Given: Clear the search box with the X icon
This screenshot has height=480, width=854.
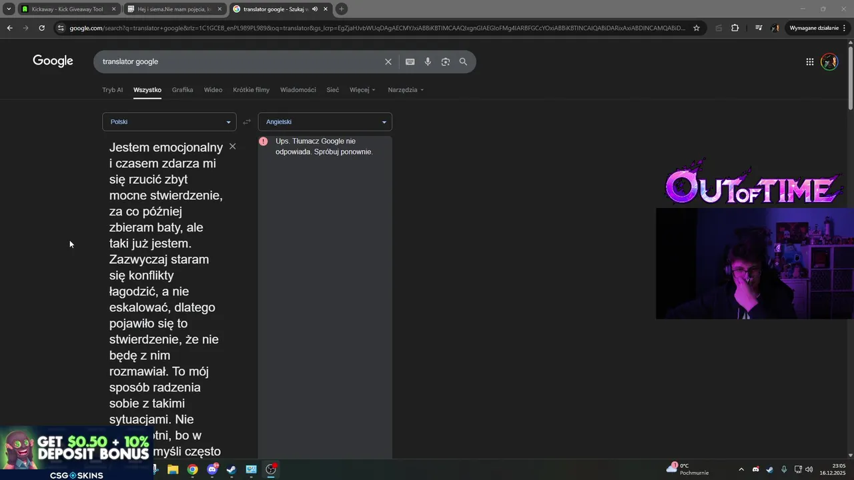Looking at the screenshot, I should click(x=388, y=61).
